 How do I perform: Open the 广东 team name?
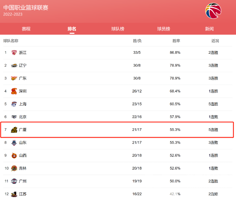tap(23, 78)
